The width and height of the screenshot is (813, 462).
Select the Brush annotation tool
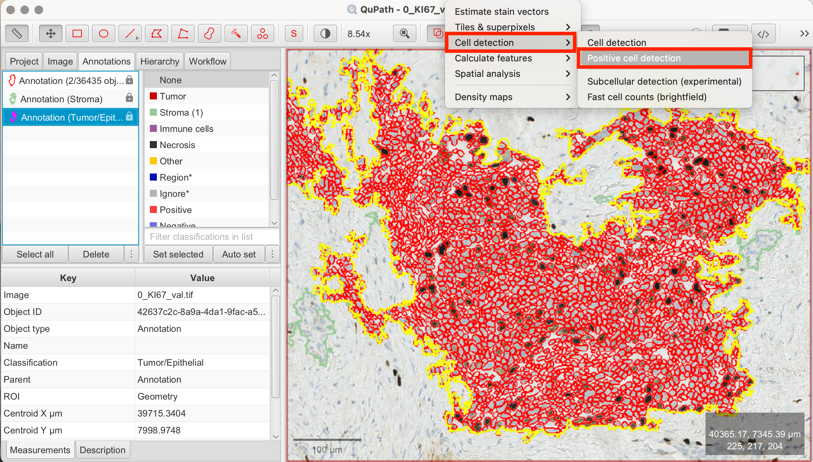click(209, 34)
